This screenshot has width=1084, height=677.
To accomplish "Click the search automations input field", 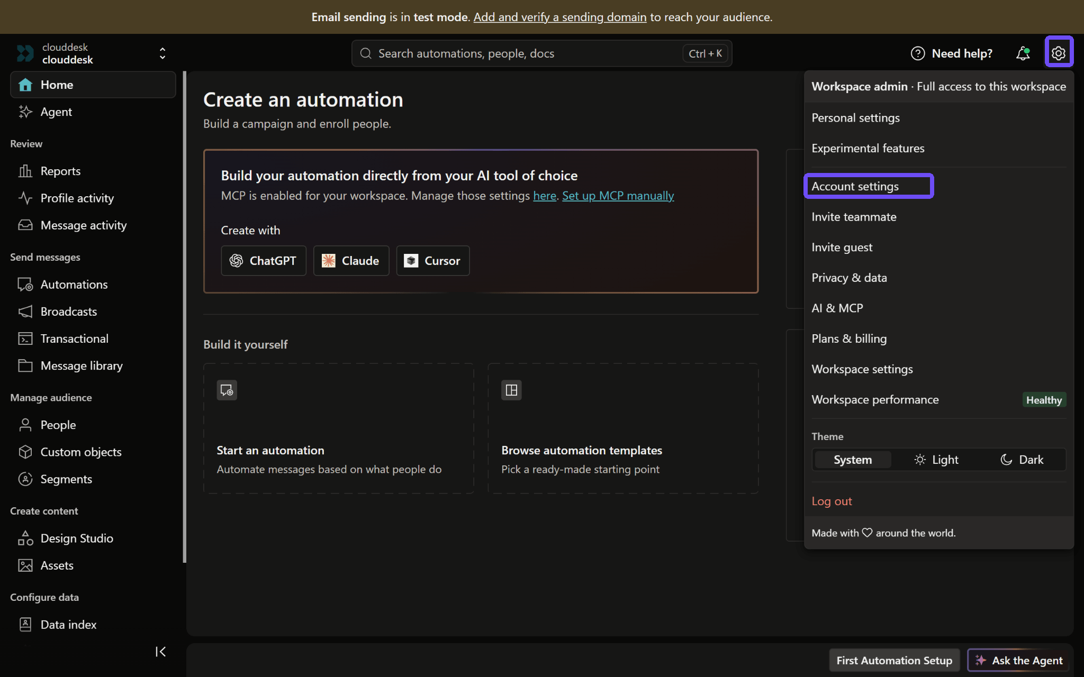I will [541, 53].
